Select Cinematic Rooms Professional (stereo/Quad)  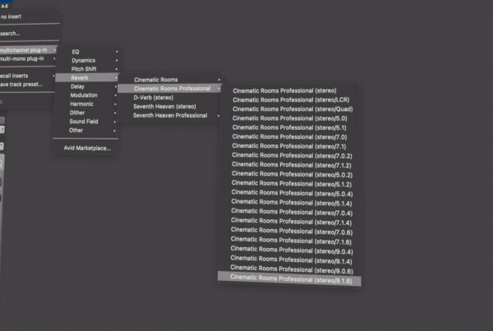[x=293, y=109]
